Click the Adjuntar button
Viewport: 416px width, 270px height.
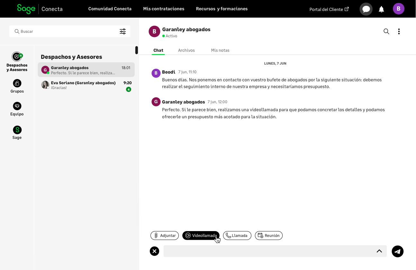point(165,236)
